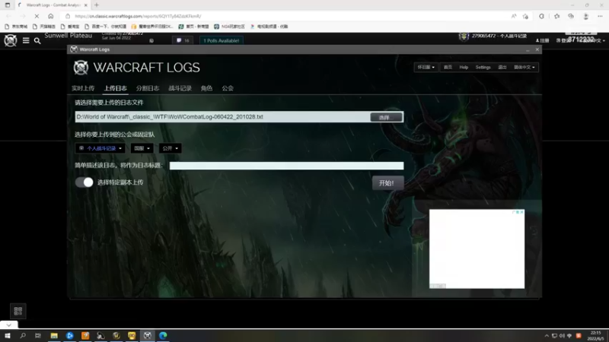Click the 开始! start upload button

(x=387, y=183)
